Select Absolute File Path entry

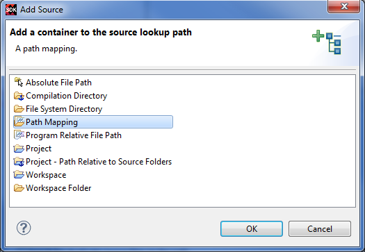coord(58,83)
